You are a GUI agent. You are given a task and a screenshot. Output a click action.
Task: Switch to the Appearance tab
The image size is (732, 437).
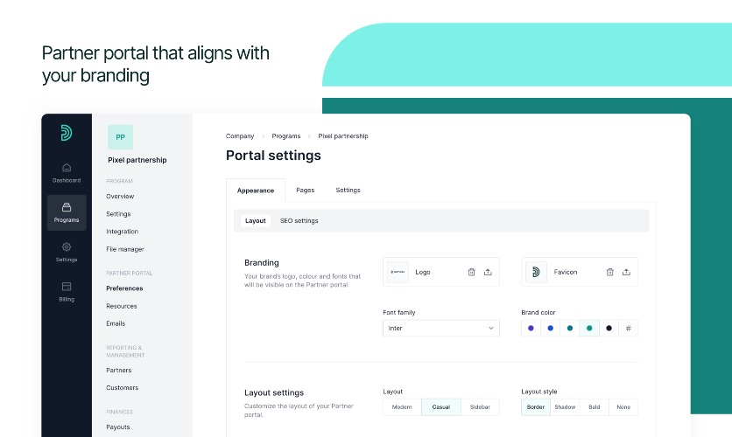tap(256, 191)
